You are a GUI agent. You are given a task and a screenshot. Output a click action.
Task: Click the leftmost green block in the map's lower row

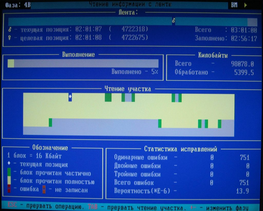(x=50, y=122)
